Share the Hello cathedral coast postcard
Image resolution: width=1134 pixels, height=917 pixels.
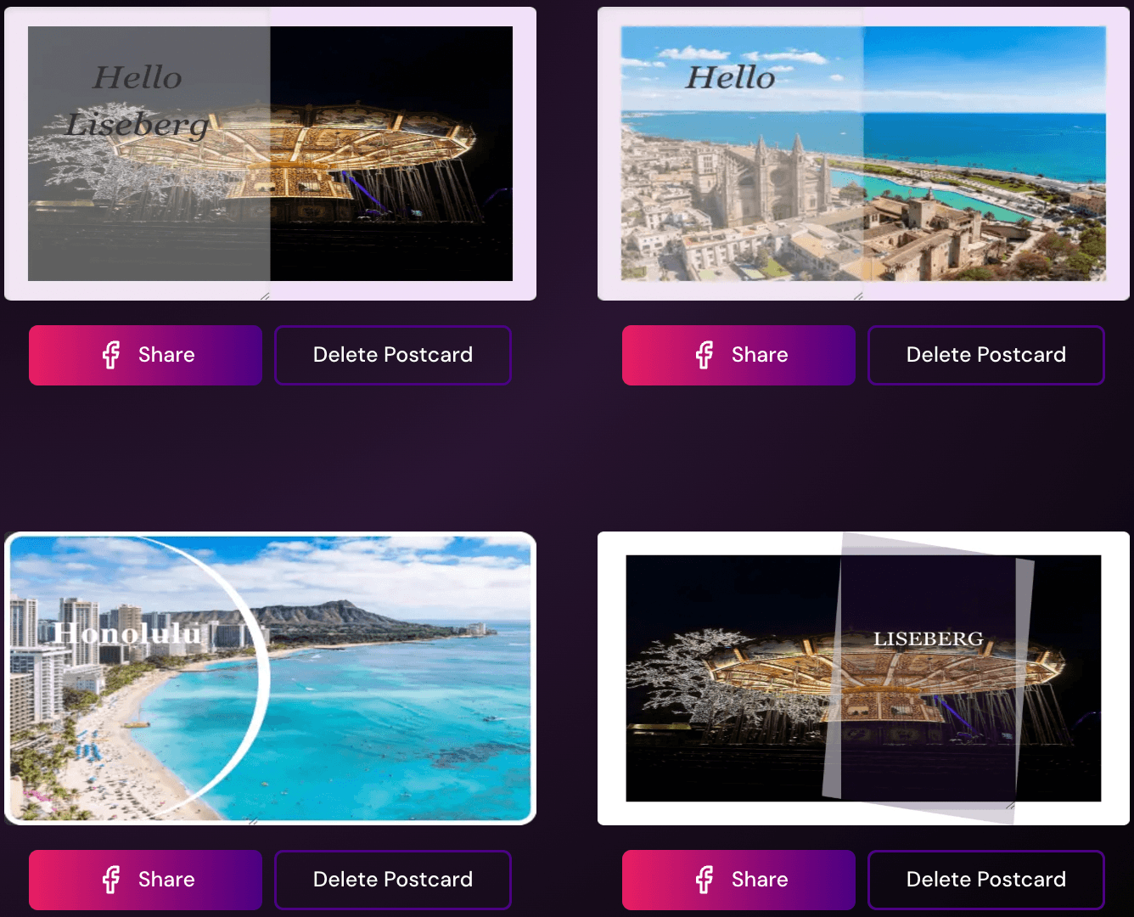738,355
